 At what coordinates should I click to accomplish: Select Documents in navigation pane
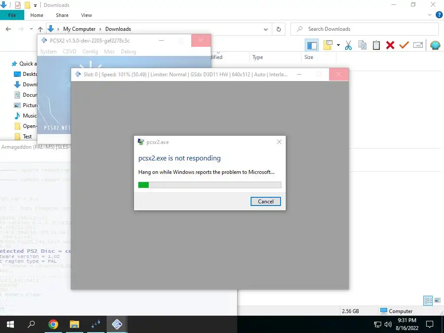click(x=26, y=95)
